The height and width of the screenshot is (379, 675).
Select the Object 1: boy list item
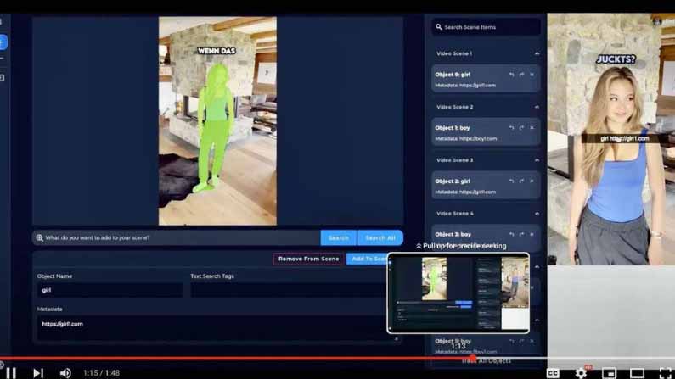(486, 132)
